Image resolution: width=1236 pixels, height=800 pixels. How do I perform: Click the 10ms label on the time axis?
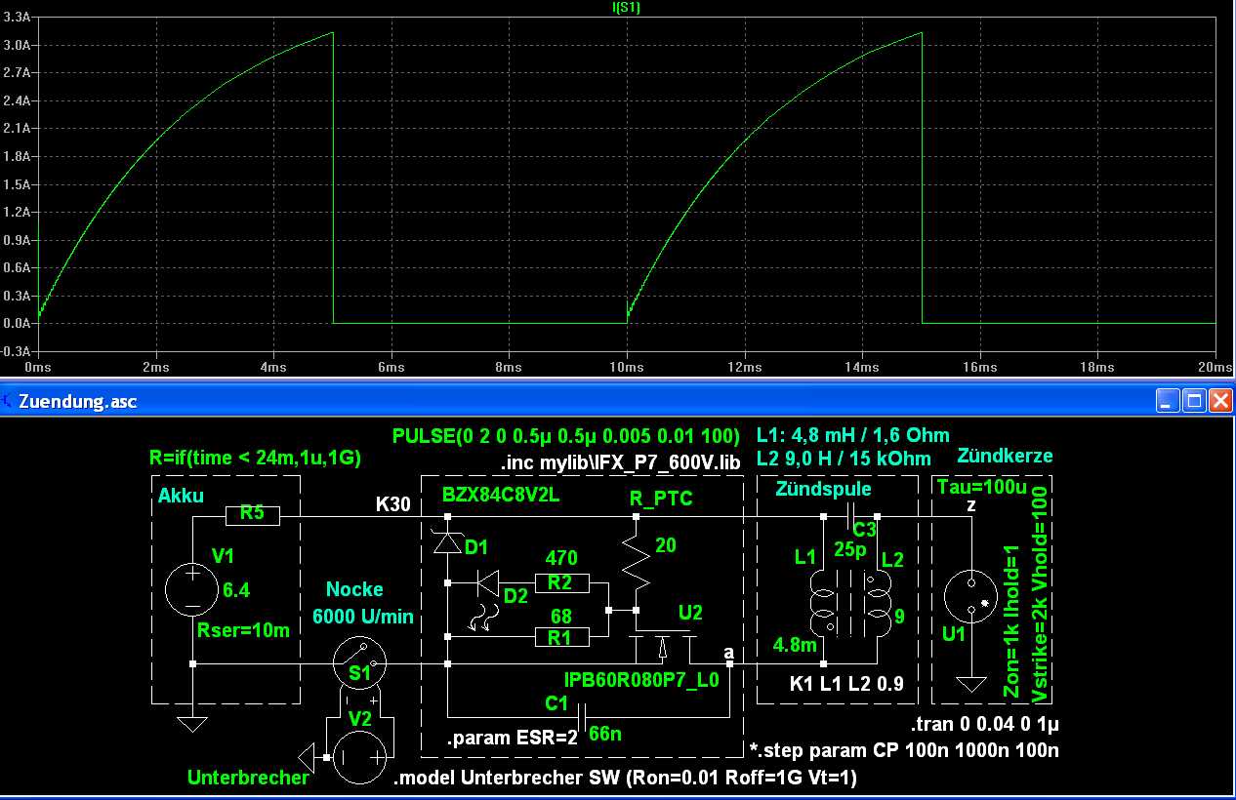pos(626,367)
